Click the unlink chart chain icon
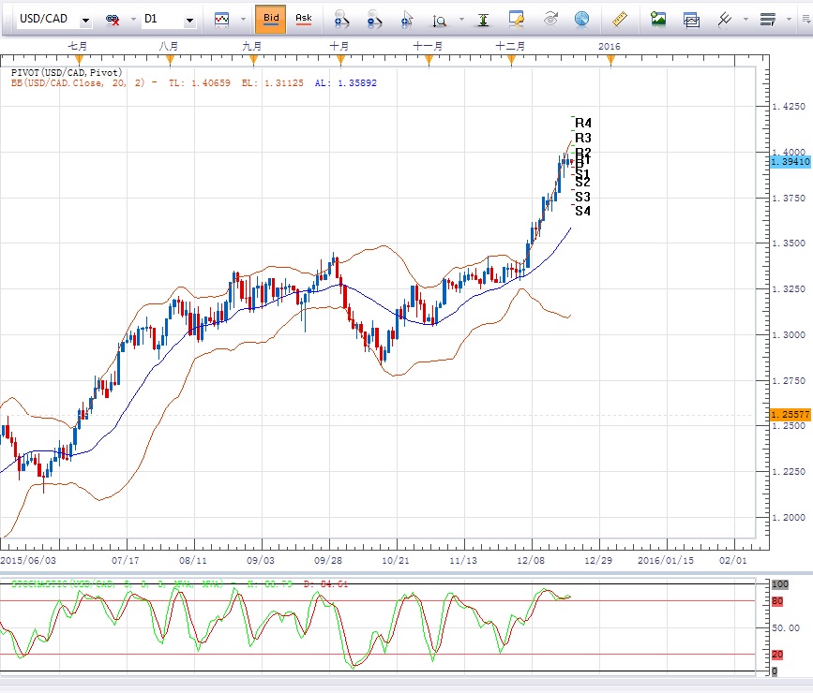Viewport: 813px width, 693px height. click(113, 20)
